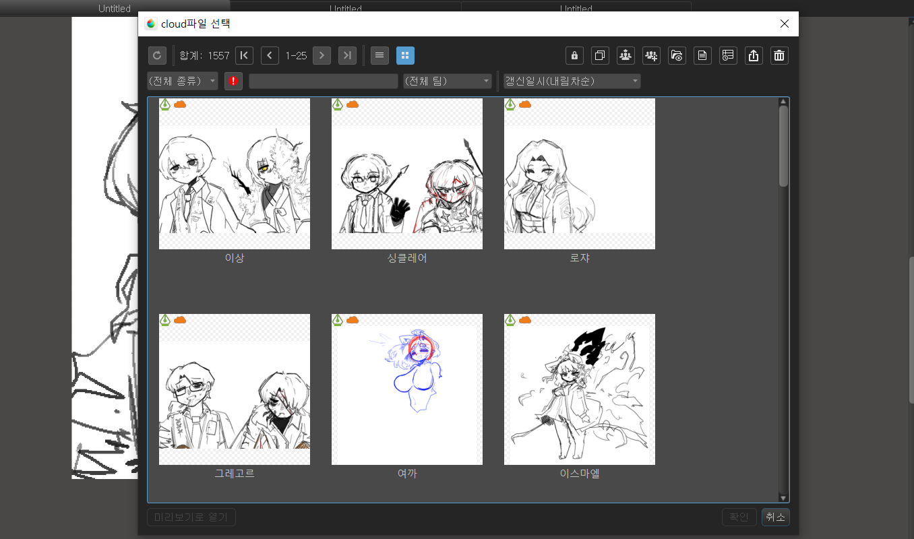The width and height of the screenshot is (914, 539).
Task: Click the duplicate file icon
Action: click(x=600, y=55)
